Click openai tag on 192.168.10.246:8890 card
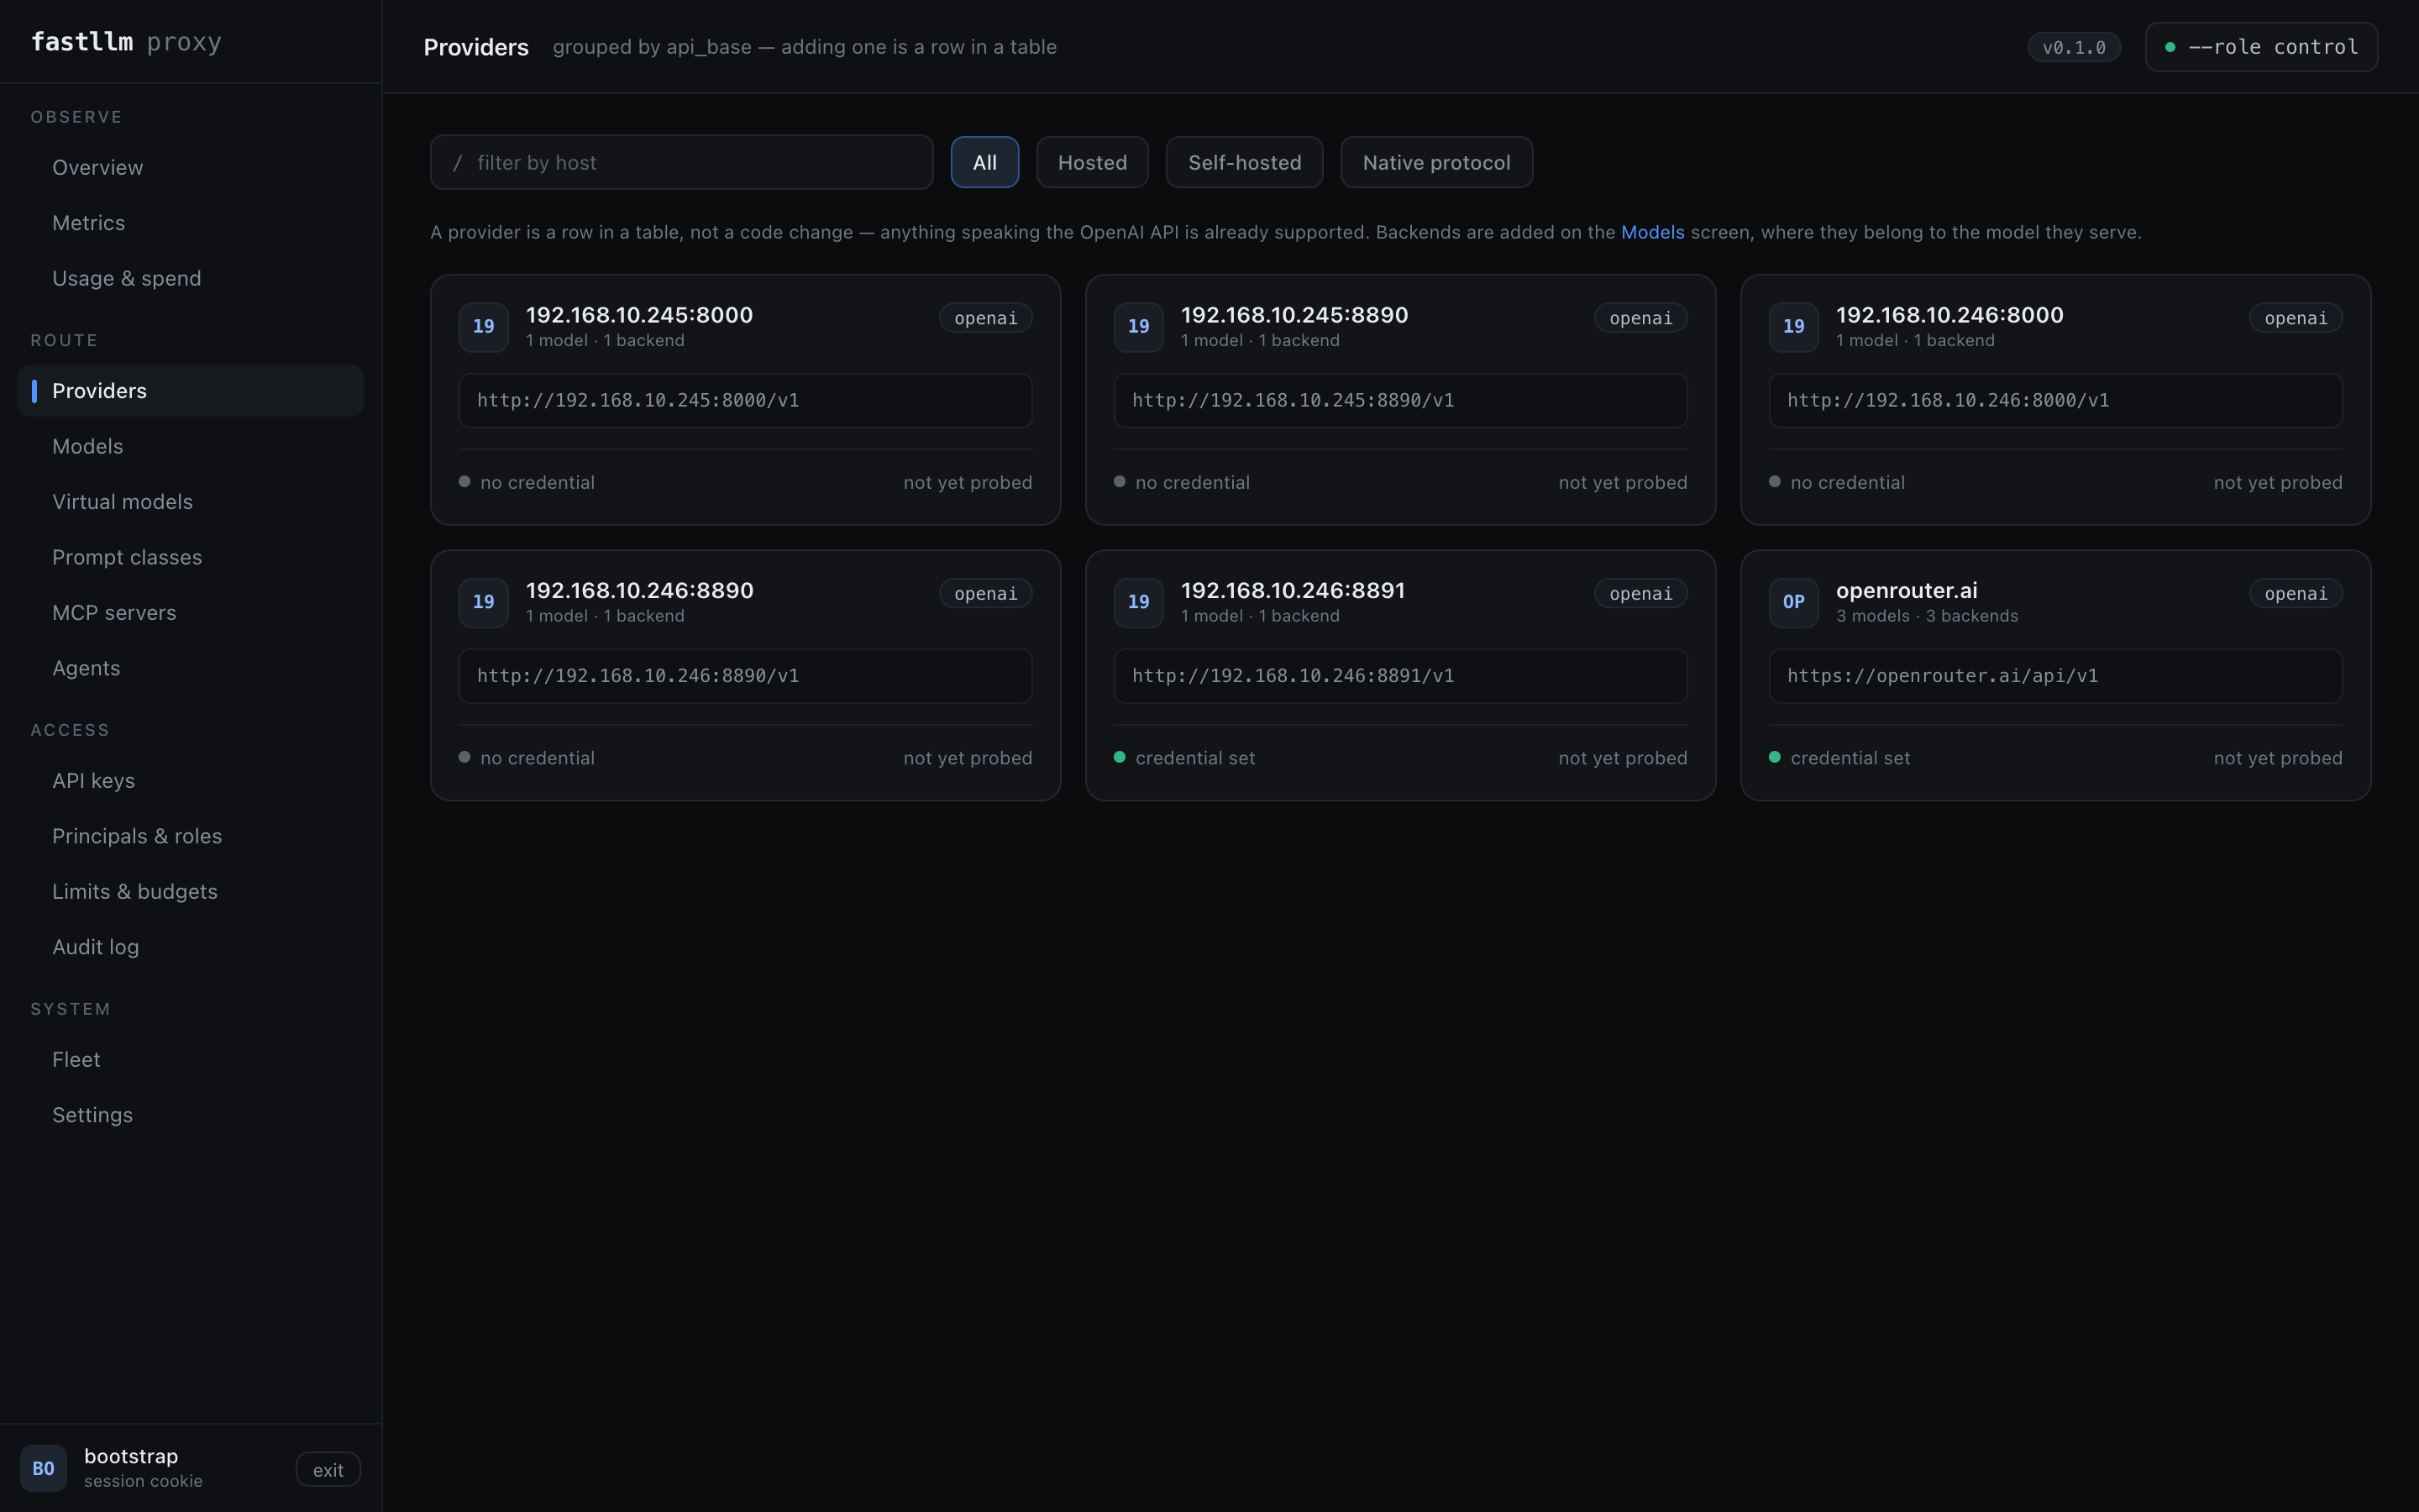 (x=985, y=594)
